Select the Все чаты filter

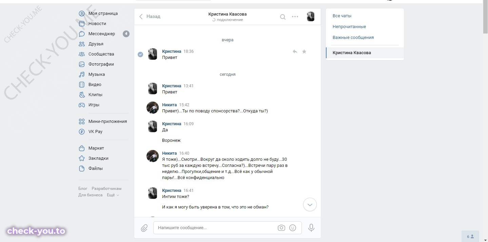(342, 16)
